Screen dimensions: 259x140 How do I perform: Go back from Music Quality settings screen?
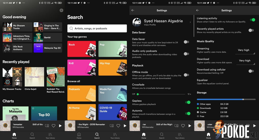198,10
